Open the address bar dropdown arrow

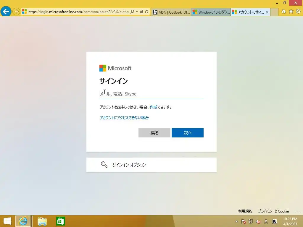(x=137, y=12)
